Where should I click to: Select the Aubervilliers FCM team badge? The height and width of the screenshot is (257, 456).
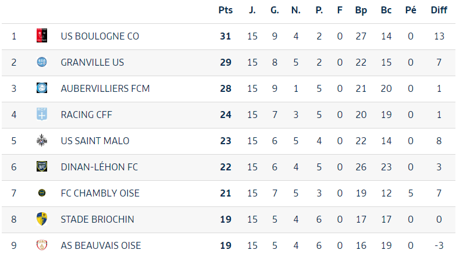pos(42,88)
